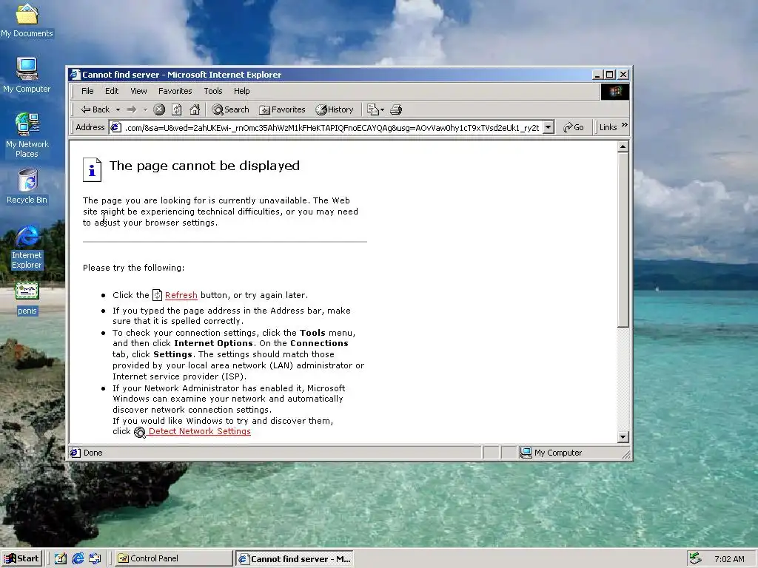758x568 pixels.
Task: Expand the Address bar dropdown list
Action: click(549, 127)
